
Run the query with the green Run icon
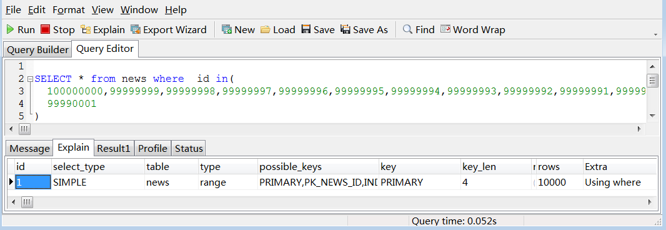pyautogui.click(x=21, y=30)
